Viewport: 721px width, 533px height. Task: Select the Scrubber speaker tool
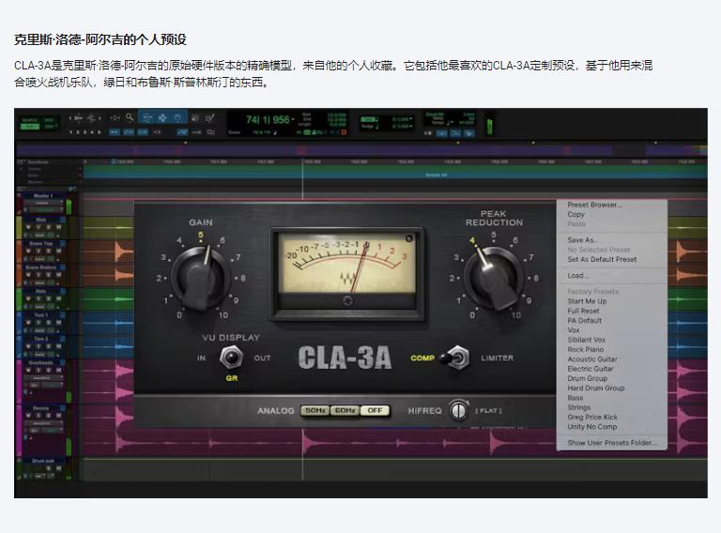click(195, 118)
